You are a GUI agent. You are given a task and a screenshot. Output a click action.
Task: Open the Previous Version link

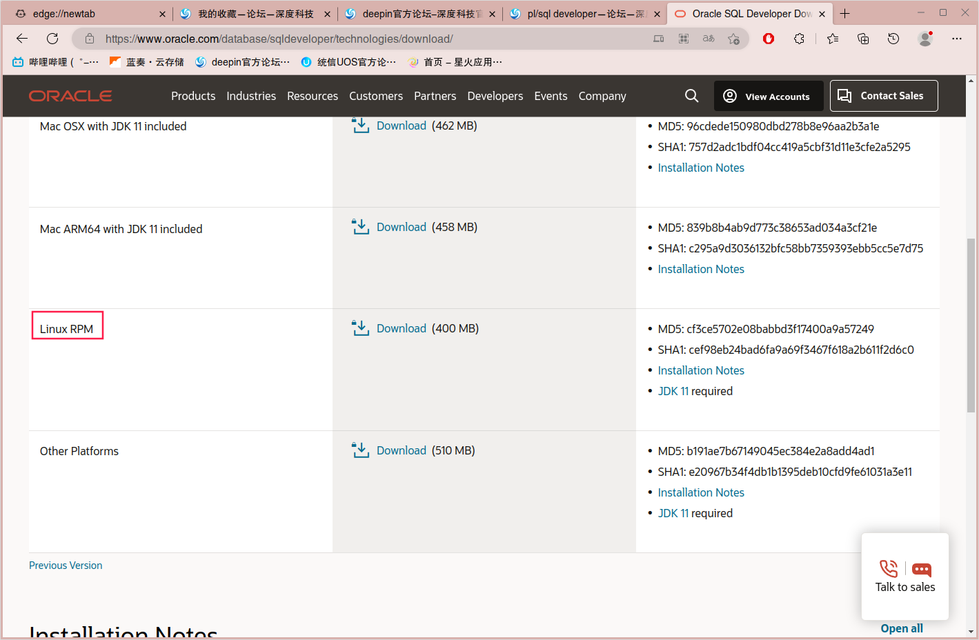tap(66, 566)
